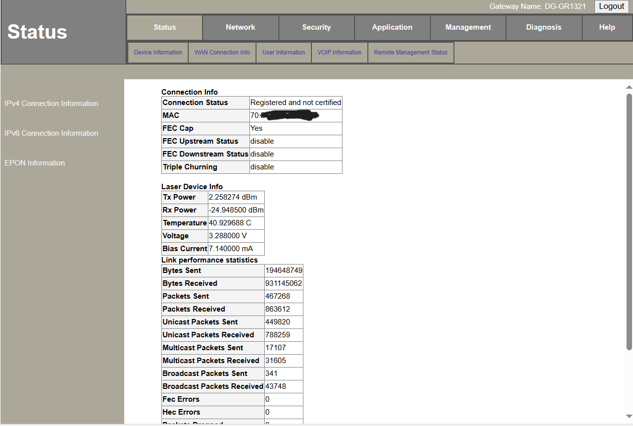Click the Rx Power value cell
The height and width of the screenshot is (426, 633).
[x=236, y=210]
